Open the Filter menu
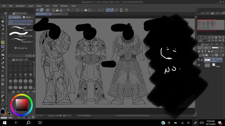The image size is (225, 126). click(x=55, y=6)
